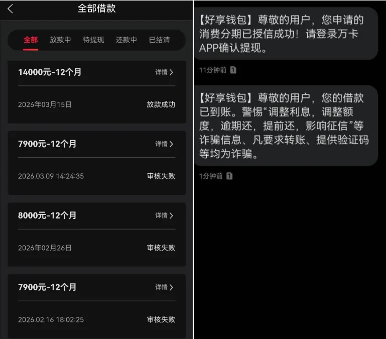Switch to the 还款中 tab
Viewport: 386px width, 339px height.
(x=126, y=40)
